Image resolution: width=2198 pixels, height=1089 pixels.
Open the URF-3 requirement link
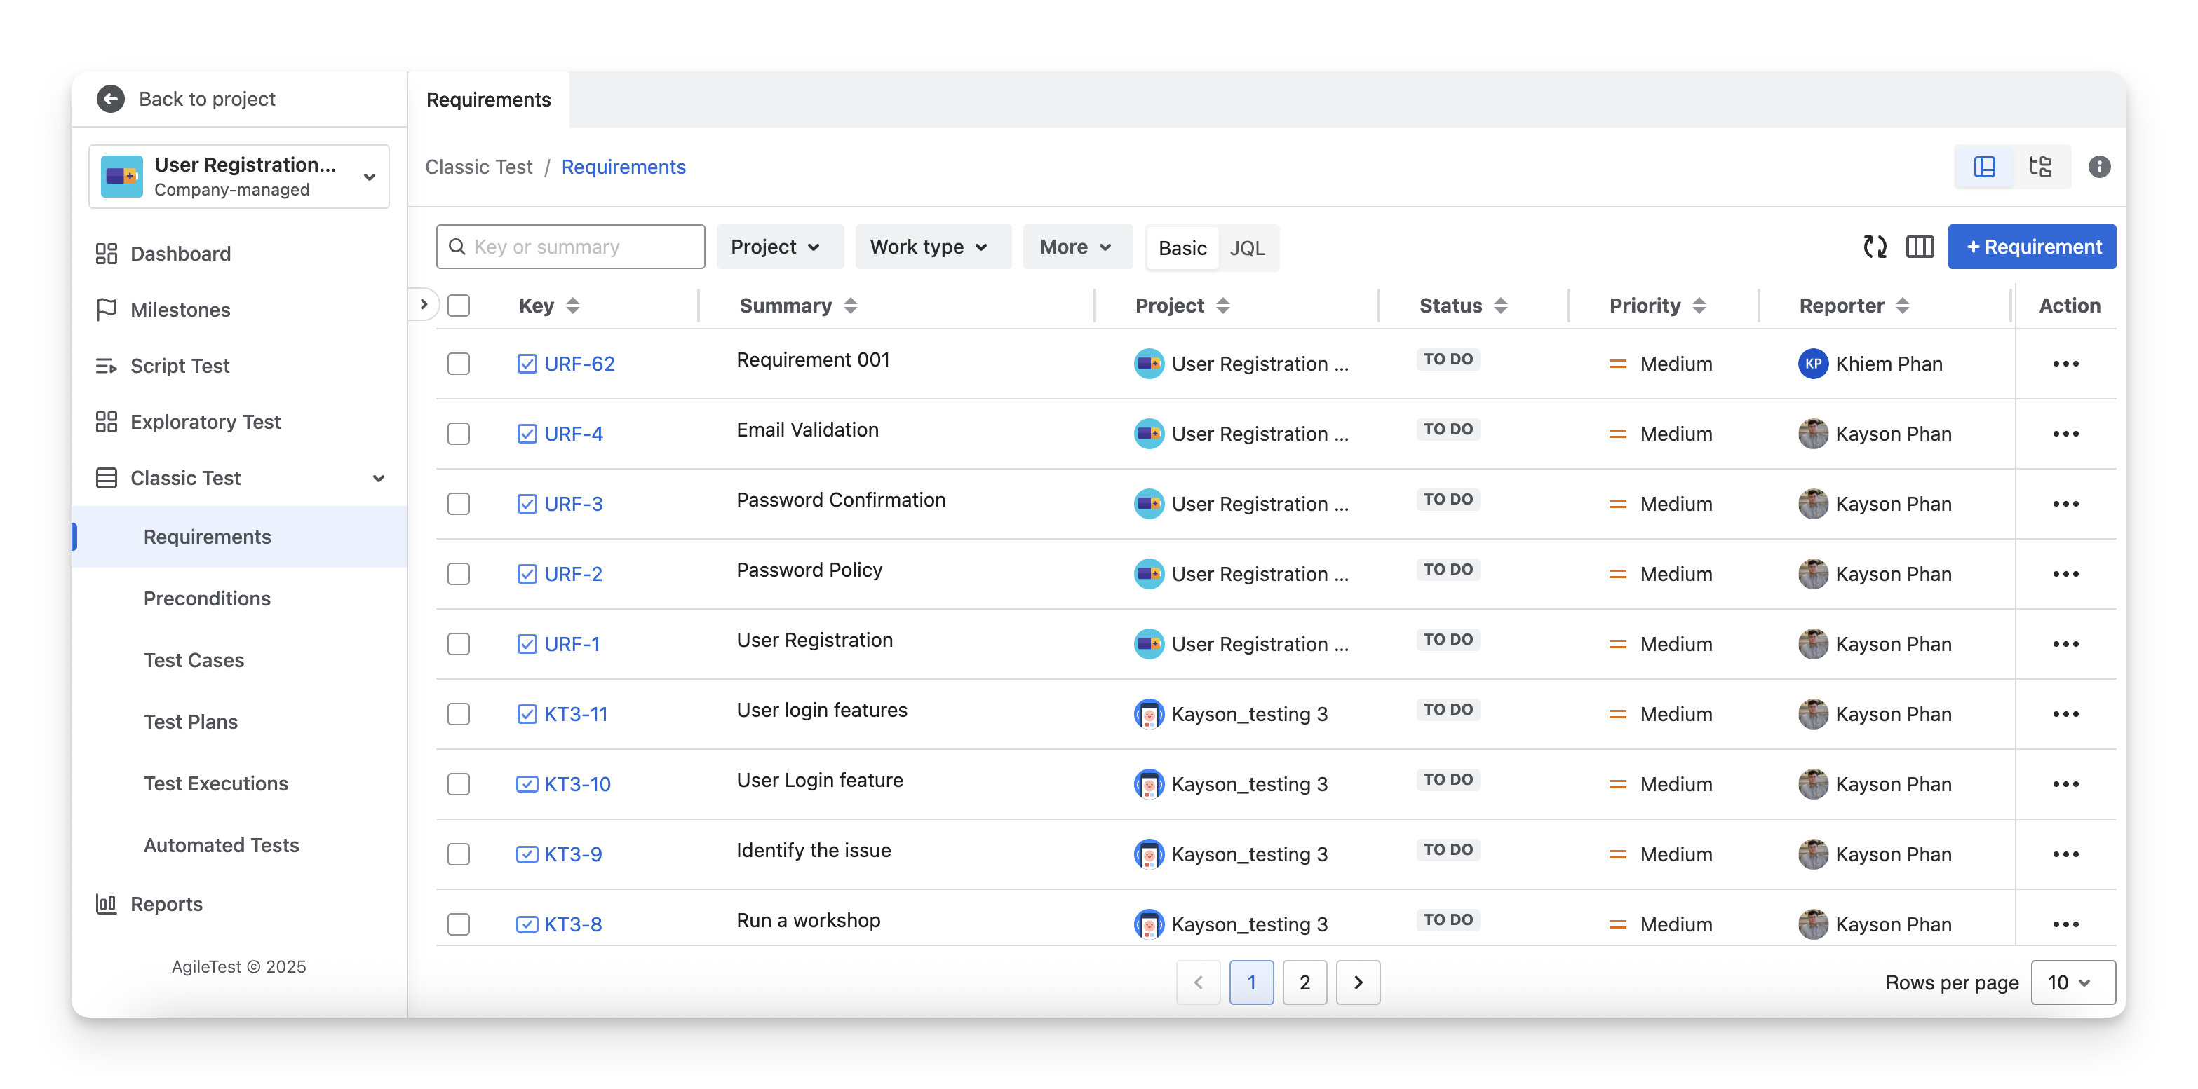click(x=572, y=504)
